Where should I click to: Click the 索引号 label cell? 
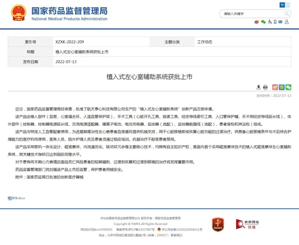click(x=30, y=42)
